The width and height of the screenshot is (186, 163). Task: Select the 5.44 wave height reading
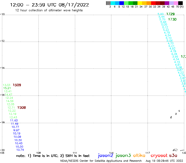coord(161,17)
